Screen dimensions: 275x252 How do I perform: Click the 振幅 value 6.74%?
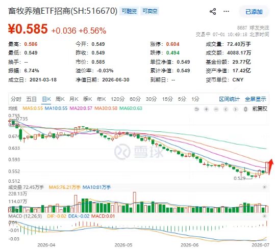(32, 71)
